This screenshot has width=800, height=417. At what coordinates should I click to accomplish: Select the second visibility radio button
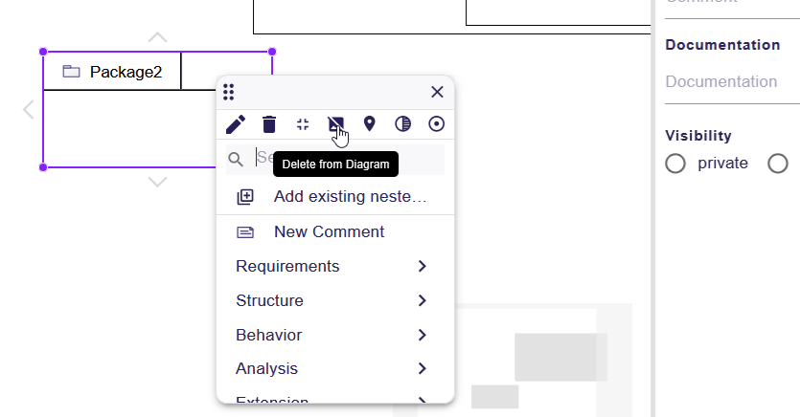pos(778,164)
